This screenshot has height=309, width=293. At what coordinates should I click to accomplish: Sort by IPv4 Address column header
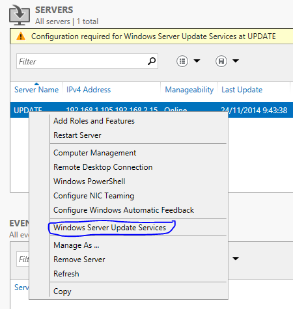click(x=89, y=90)
